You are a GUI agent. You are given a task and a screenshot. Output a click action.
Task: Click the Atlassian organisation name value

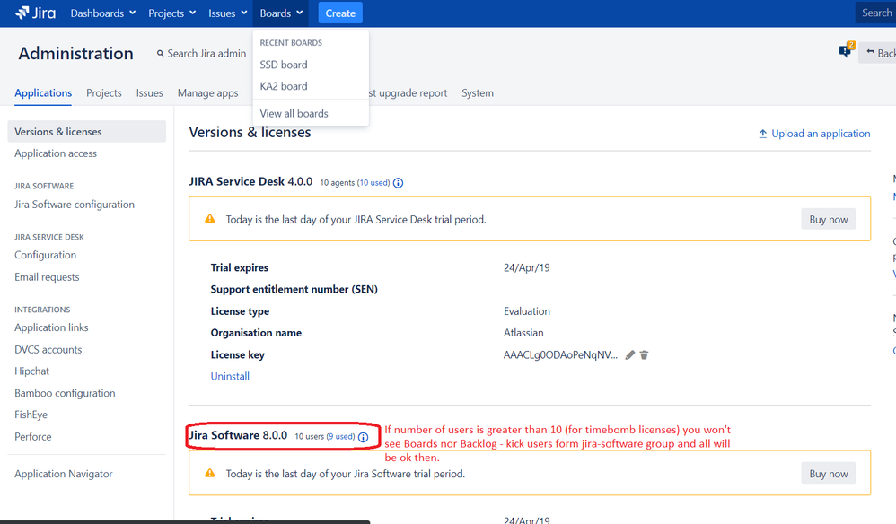click(x=523, y=333)
